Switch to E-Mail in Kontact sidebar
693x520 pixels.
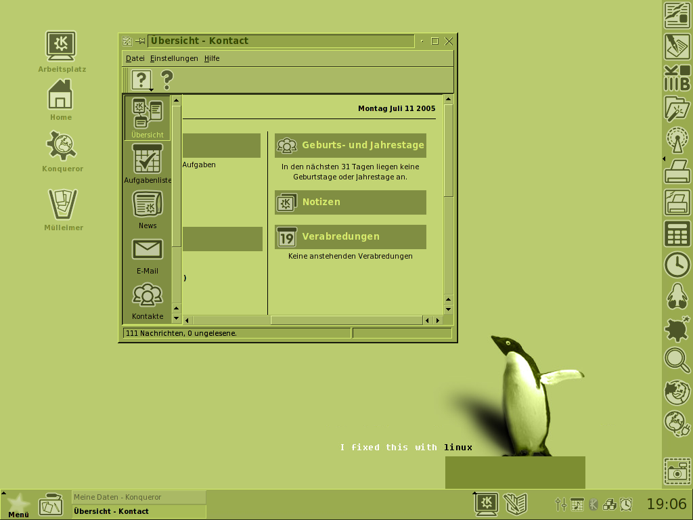(147, 256)
